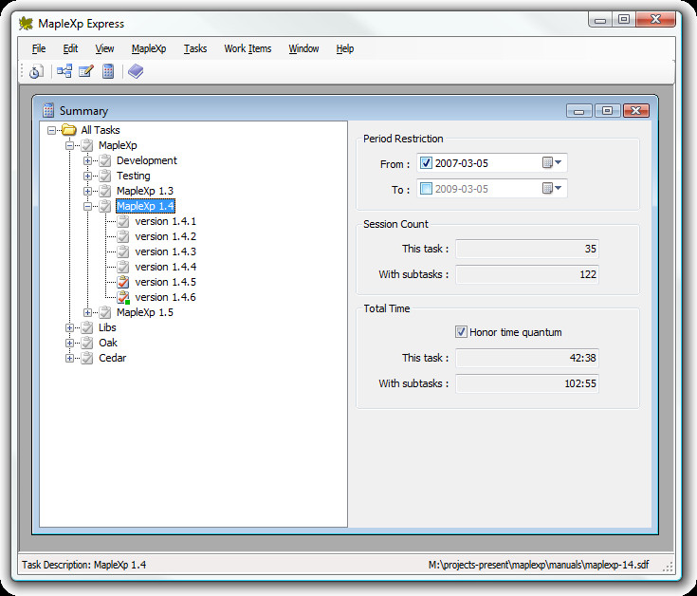
Task: Expand the MapleXp 1.3 node
Action: pyautogui.click(x=87, y=191)
